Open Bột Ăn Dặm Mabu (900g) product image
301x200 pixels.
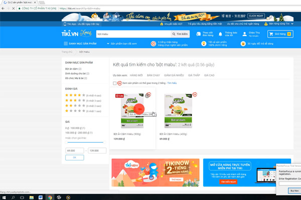coord(132,110)
